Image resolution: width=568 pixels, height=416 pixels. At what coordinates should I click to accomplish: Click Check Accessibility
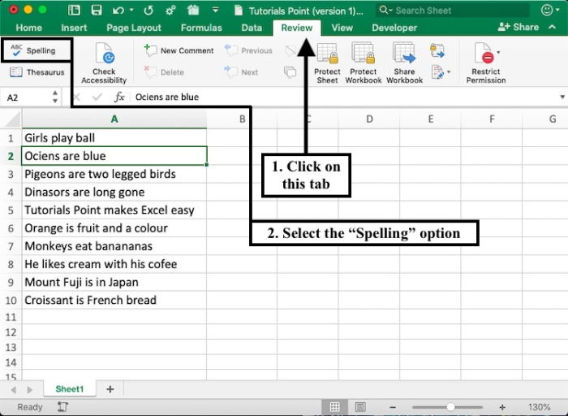(104, 63)
